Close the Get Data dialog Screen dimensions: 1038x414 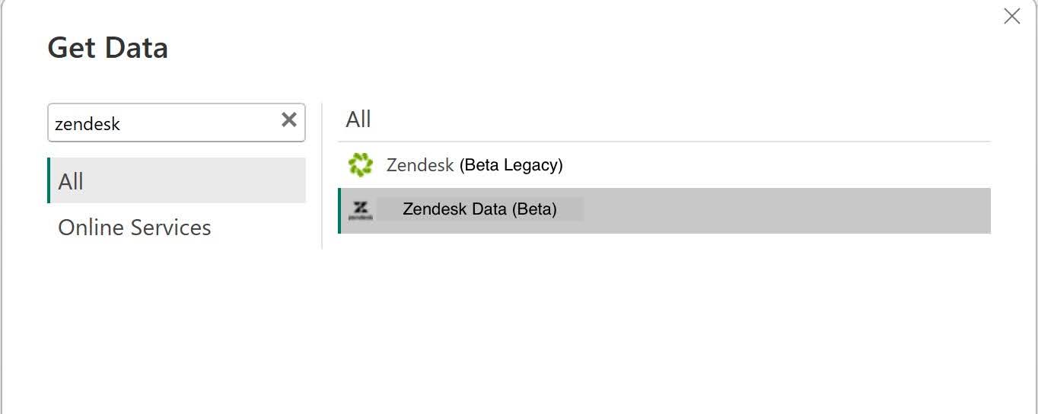pyautogui.click(x=1011, y=17)
